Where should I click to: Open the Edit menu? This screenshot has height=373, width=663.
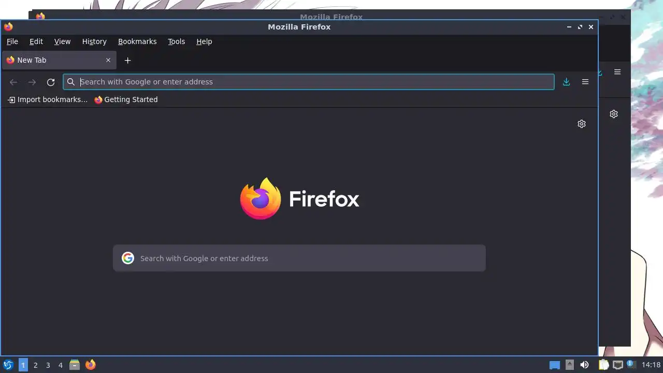point(36,41)
